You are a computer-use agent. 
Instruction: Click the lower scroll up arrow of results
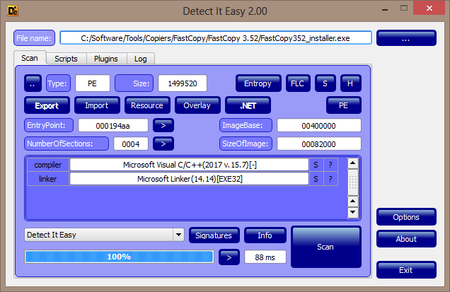pos(352,202)
